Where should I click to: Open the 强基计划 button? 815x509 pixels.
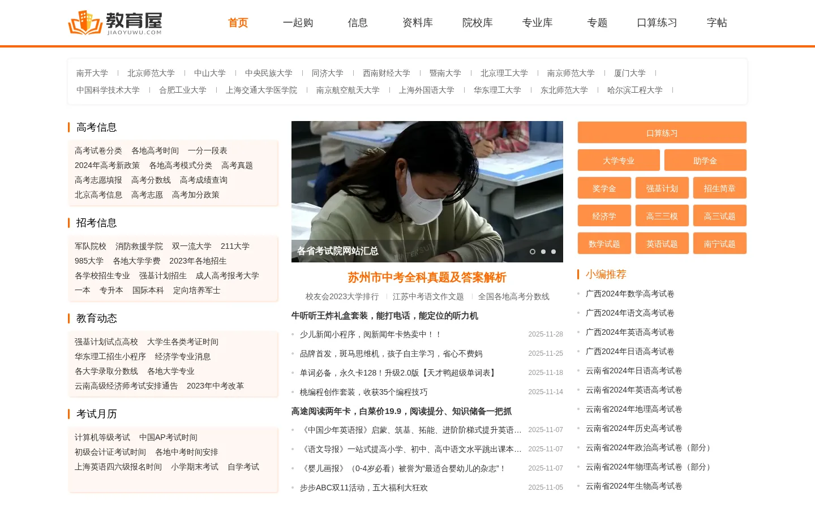[x=662, y=188]
